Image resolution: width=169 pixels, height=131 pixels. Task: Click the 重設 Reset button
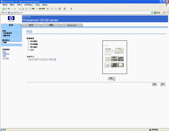163,84
